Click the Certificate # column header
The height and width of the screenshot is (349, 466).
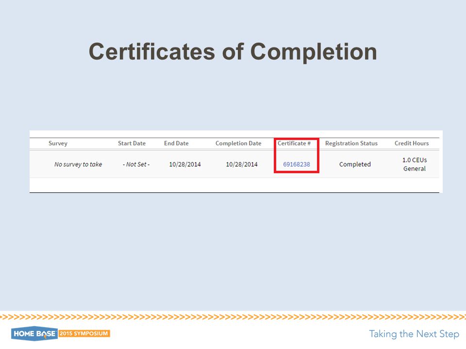pyautogui.click(x=294, y=143)
